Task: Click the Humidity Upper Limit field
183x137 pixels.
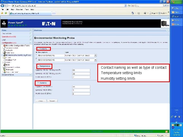Action: (81, 87)
